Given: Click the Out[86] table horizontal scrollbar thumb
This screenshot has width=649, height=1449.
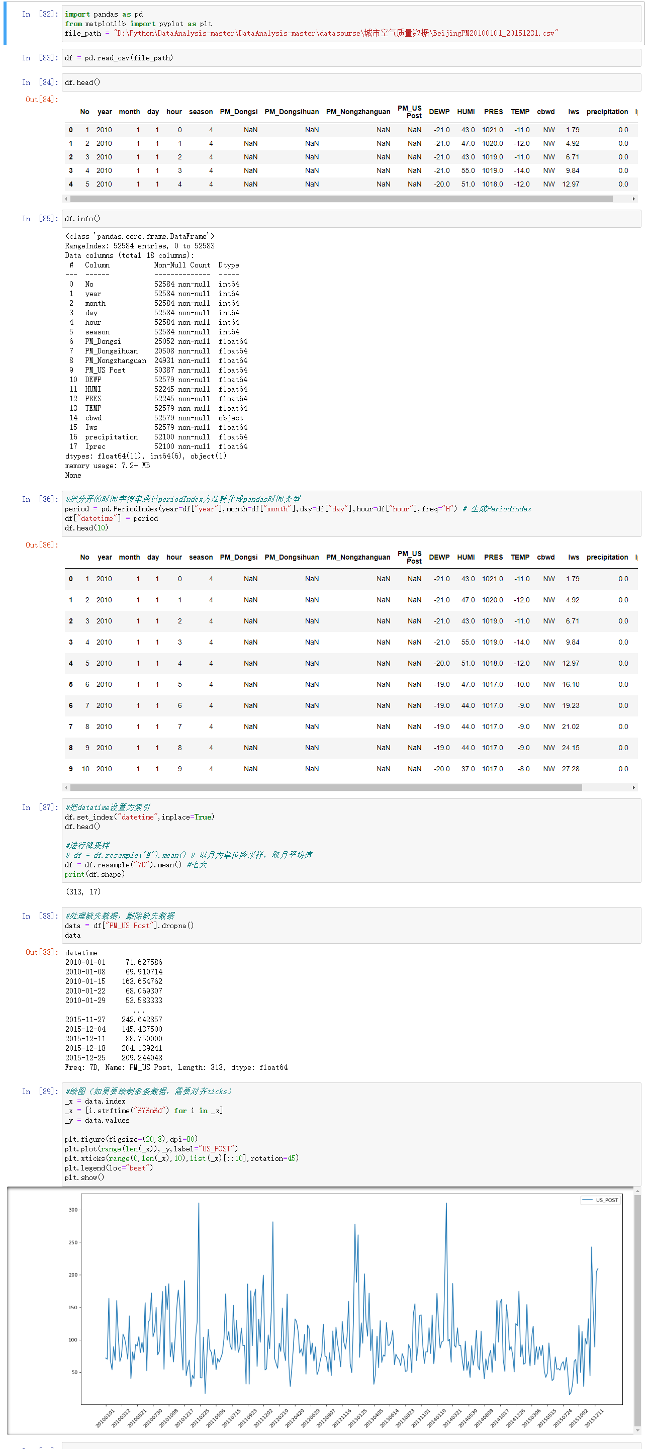Looking at the screenshot, I should 326,787.
